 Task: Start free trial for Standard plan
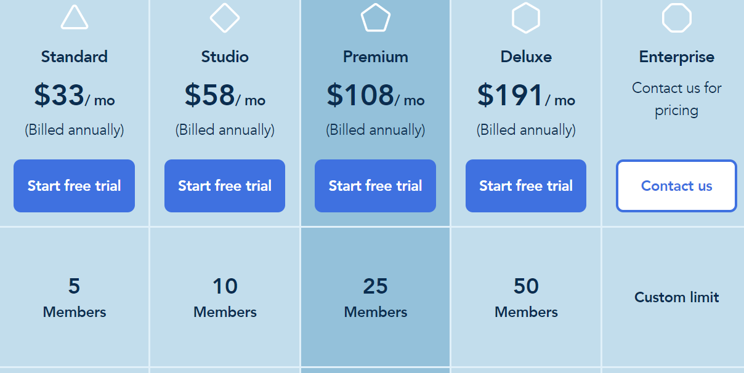[x=74, y=186]
